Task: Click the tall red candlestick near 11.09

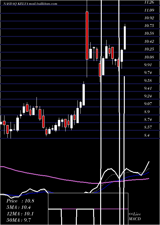Action: (x=87, y=35)
